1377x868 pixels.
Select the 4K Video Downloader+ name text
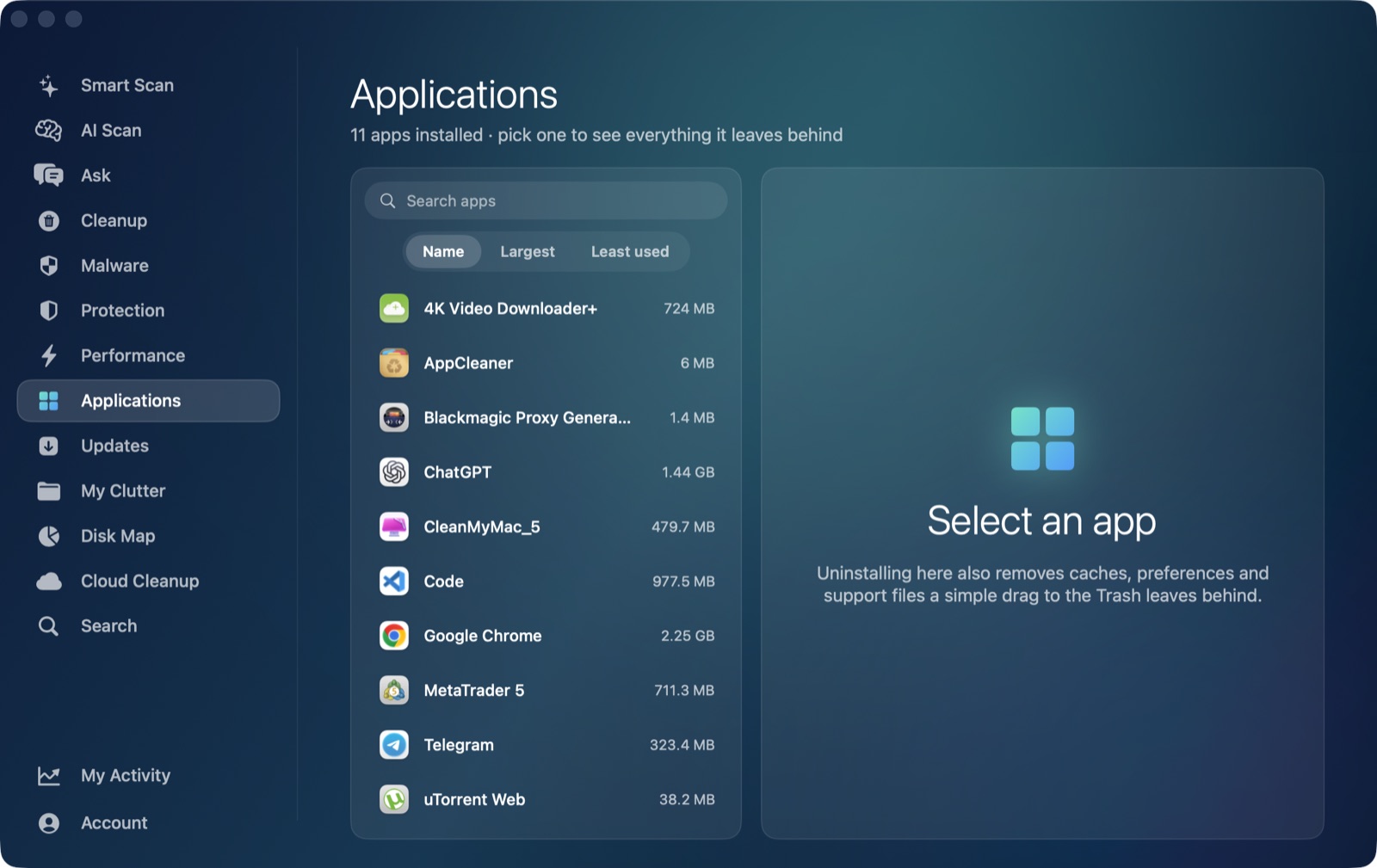click(510, 309)
